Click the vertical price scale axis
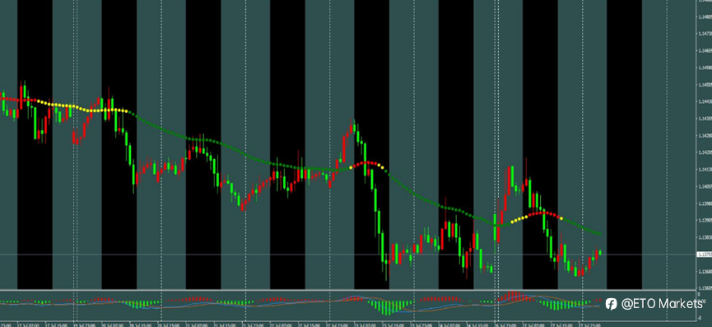 coord(705,144)
